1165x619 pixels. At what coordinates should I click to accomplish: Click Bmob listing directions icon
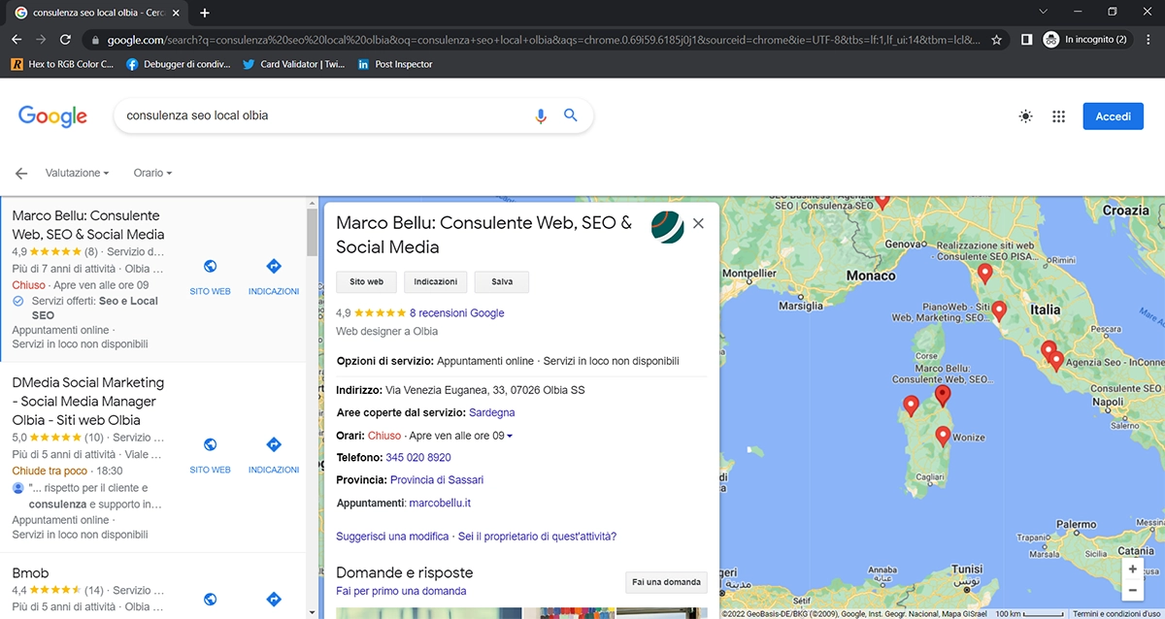pyautogui.click(x=274, y=600)
